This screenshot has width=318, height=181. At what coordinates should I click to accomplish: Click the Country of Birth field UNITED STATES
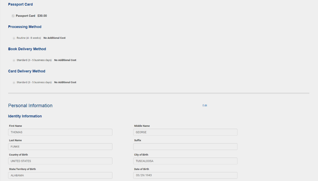(60, 161)
